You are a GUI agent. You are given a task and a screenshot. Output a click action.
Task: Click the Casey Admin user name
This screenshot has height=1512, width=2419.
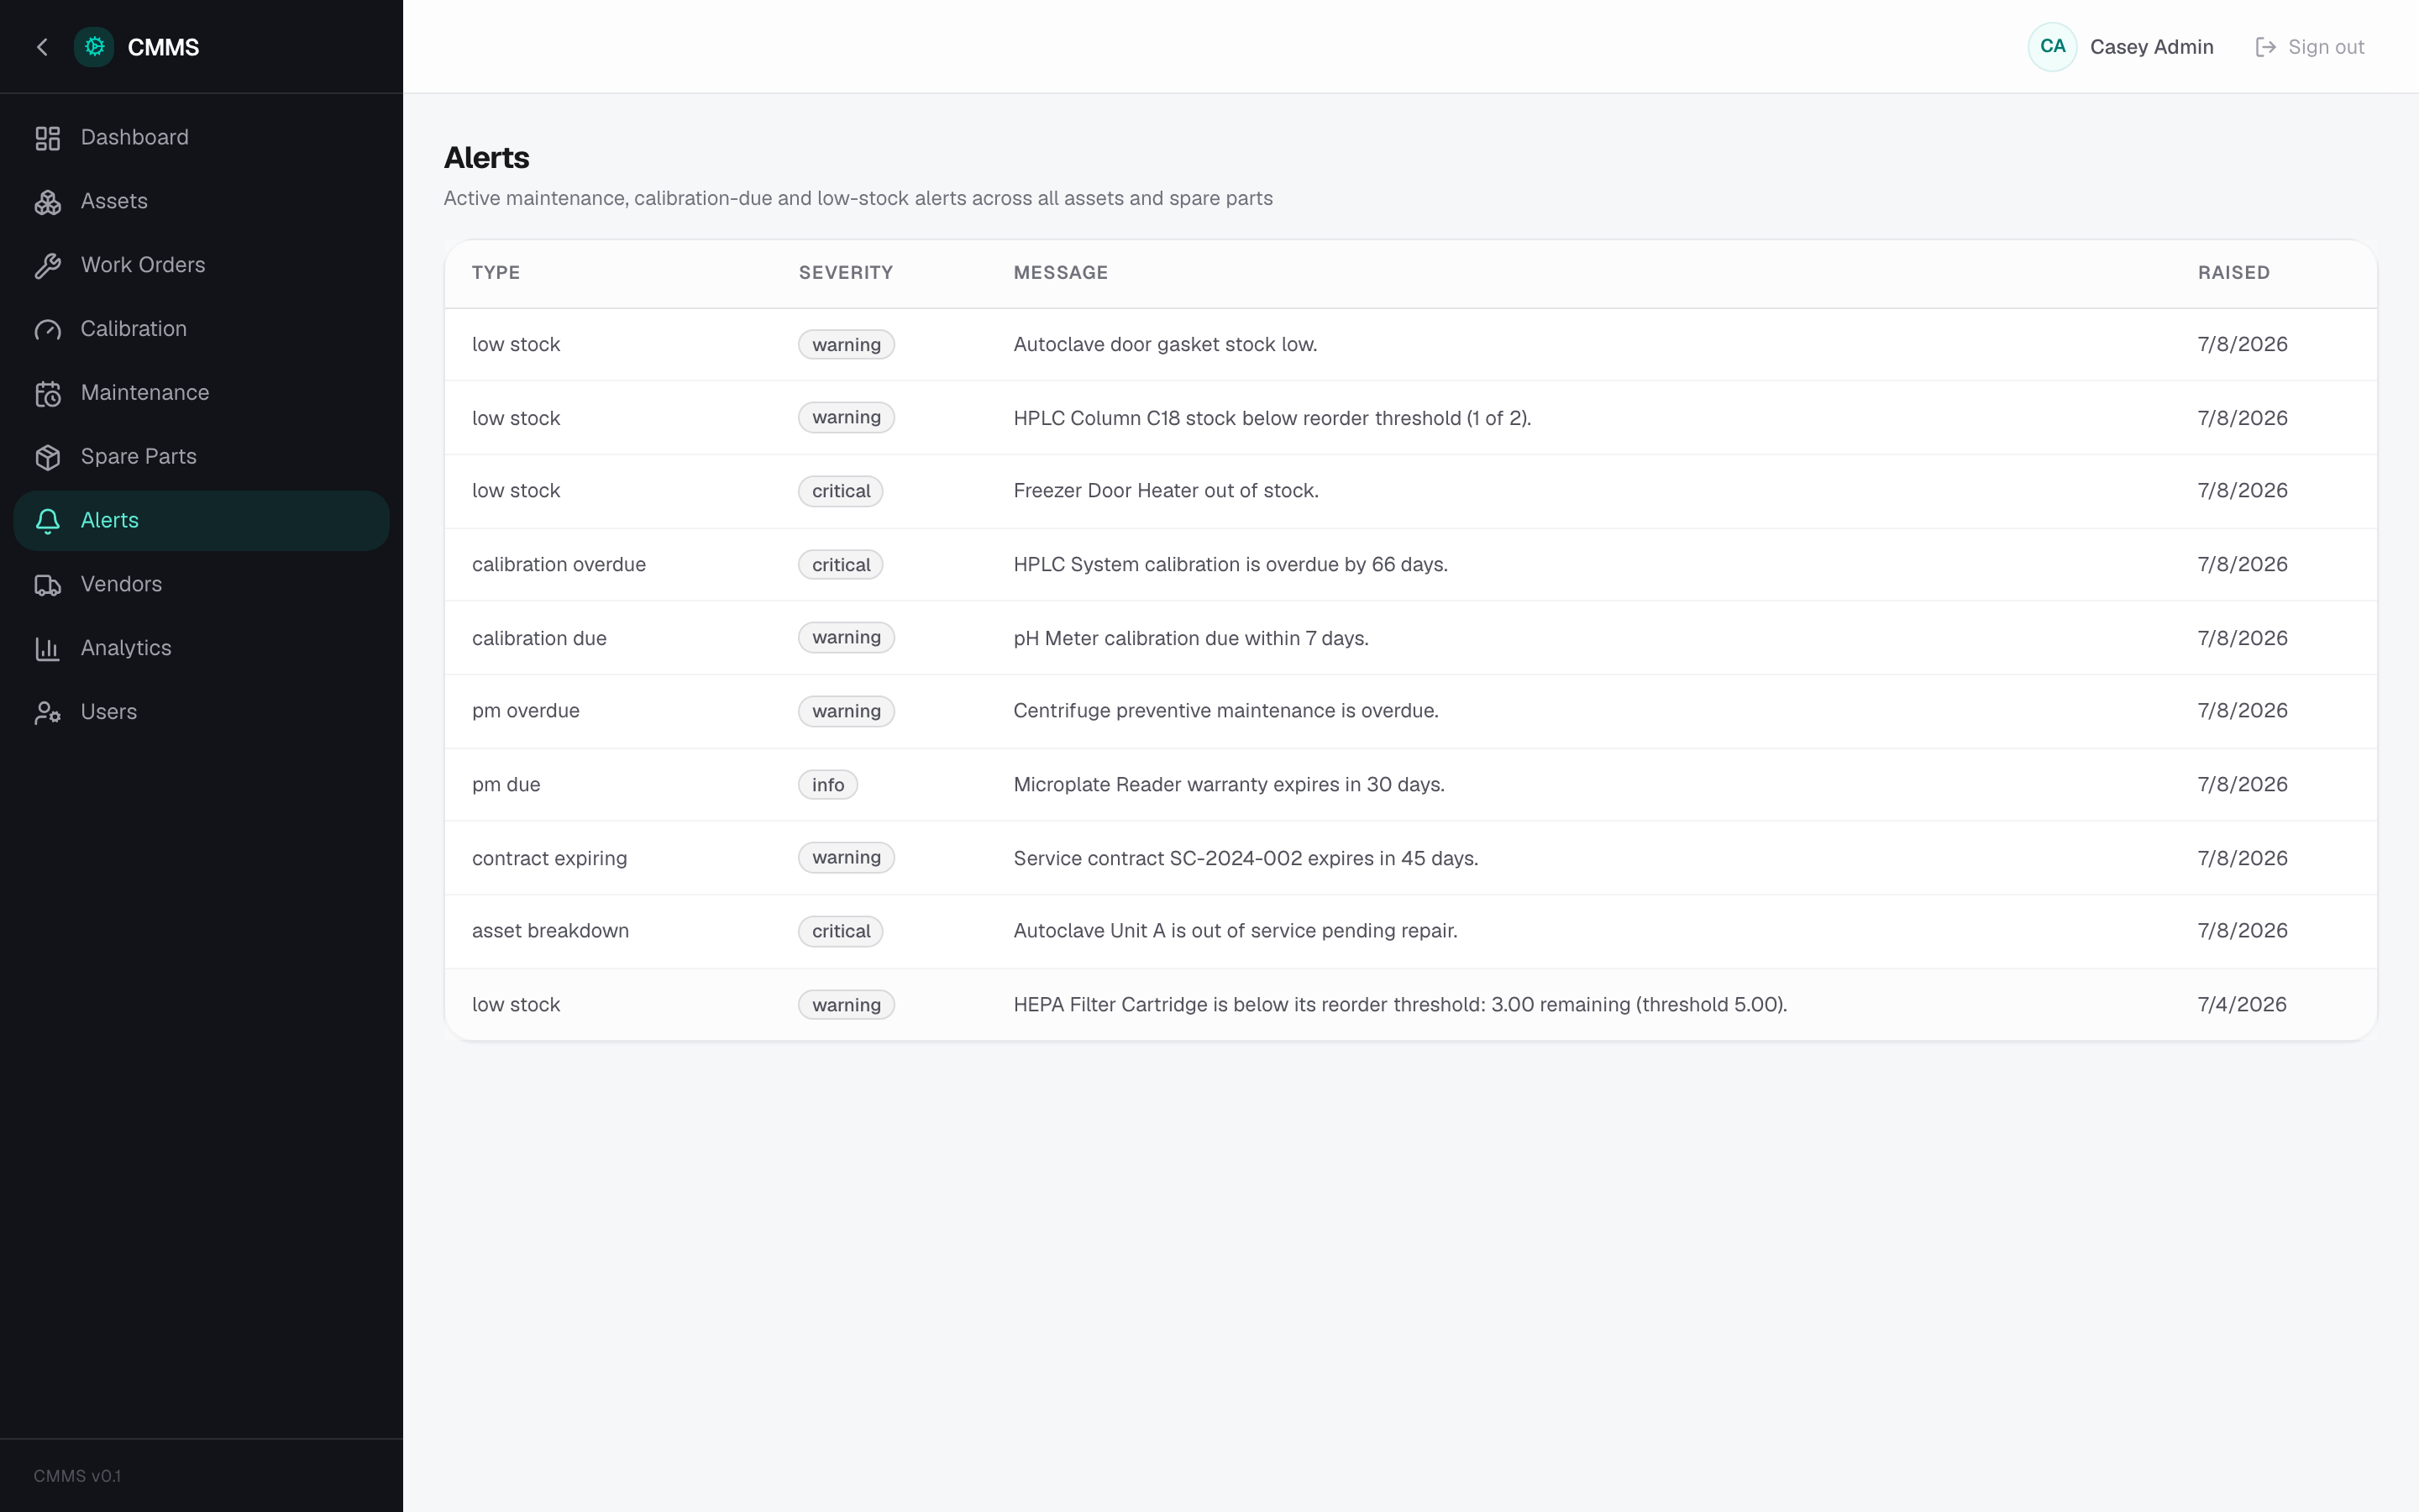click(x=2151, y=47)
